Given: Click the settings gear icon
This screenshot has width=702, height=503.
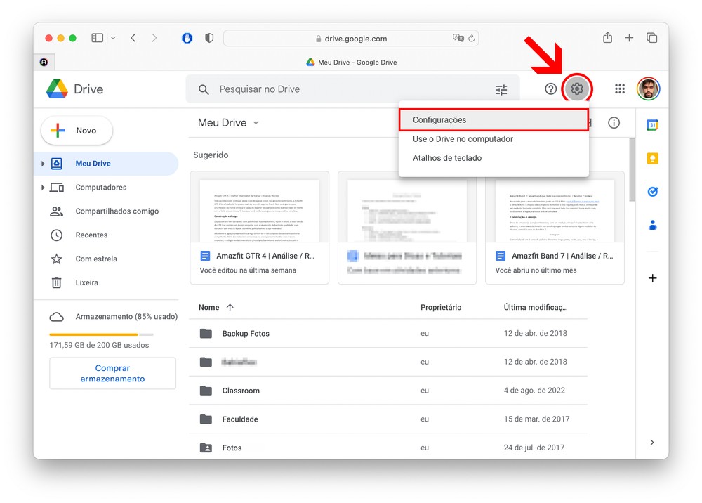Looking at the screenshot, I should pyautogui.click(x=577, y=89).
